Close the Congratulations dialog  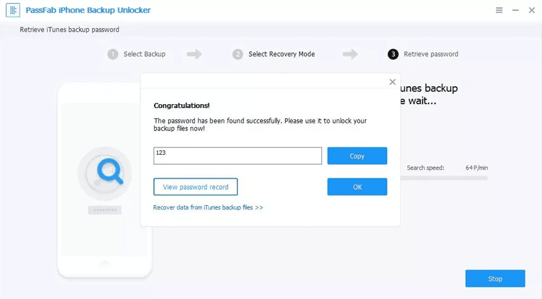tap(392, 82)
